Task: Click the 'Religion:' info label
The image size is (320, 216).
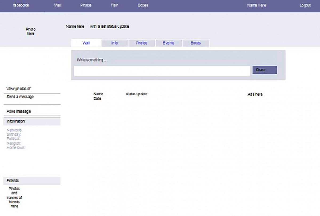Action: (x=14, y=143)
